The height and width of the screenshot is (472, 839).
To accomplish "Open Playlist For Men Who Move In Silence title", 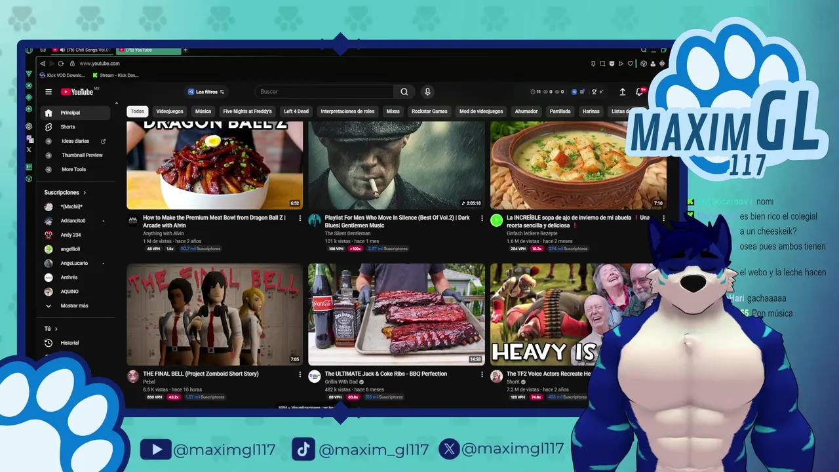I will pyautogui.click(x=397, y=221).
